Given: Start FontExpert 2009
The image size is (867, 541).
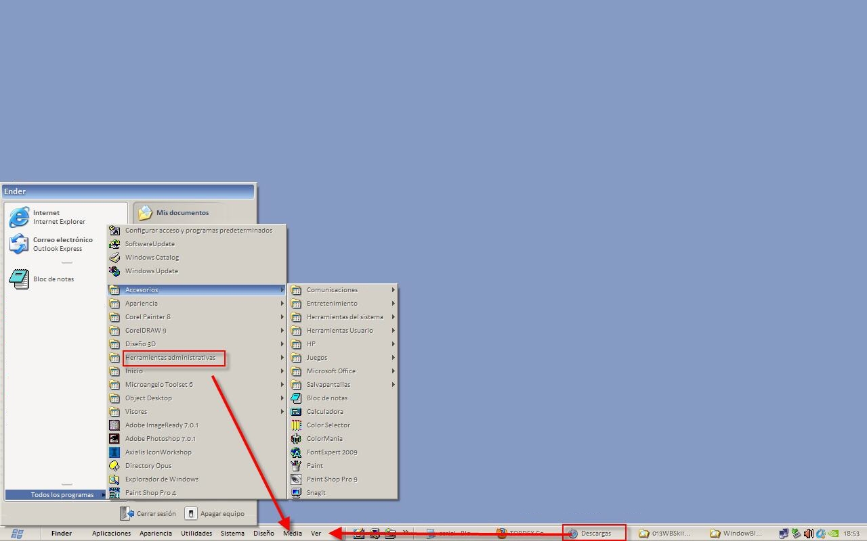Looking at the screenshot, I should tap(331, 452).
